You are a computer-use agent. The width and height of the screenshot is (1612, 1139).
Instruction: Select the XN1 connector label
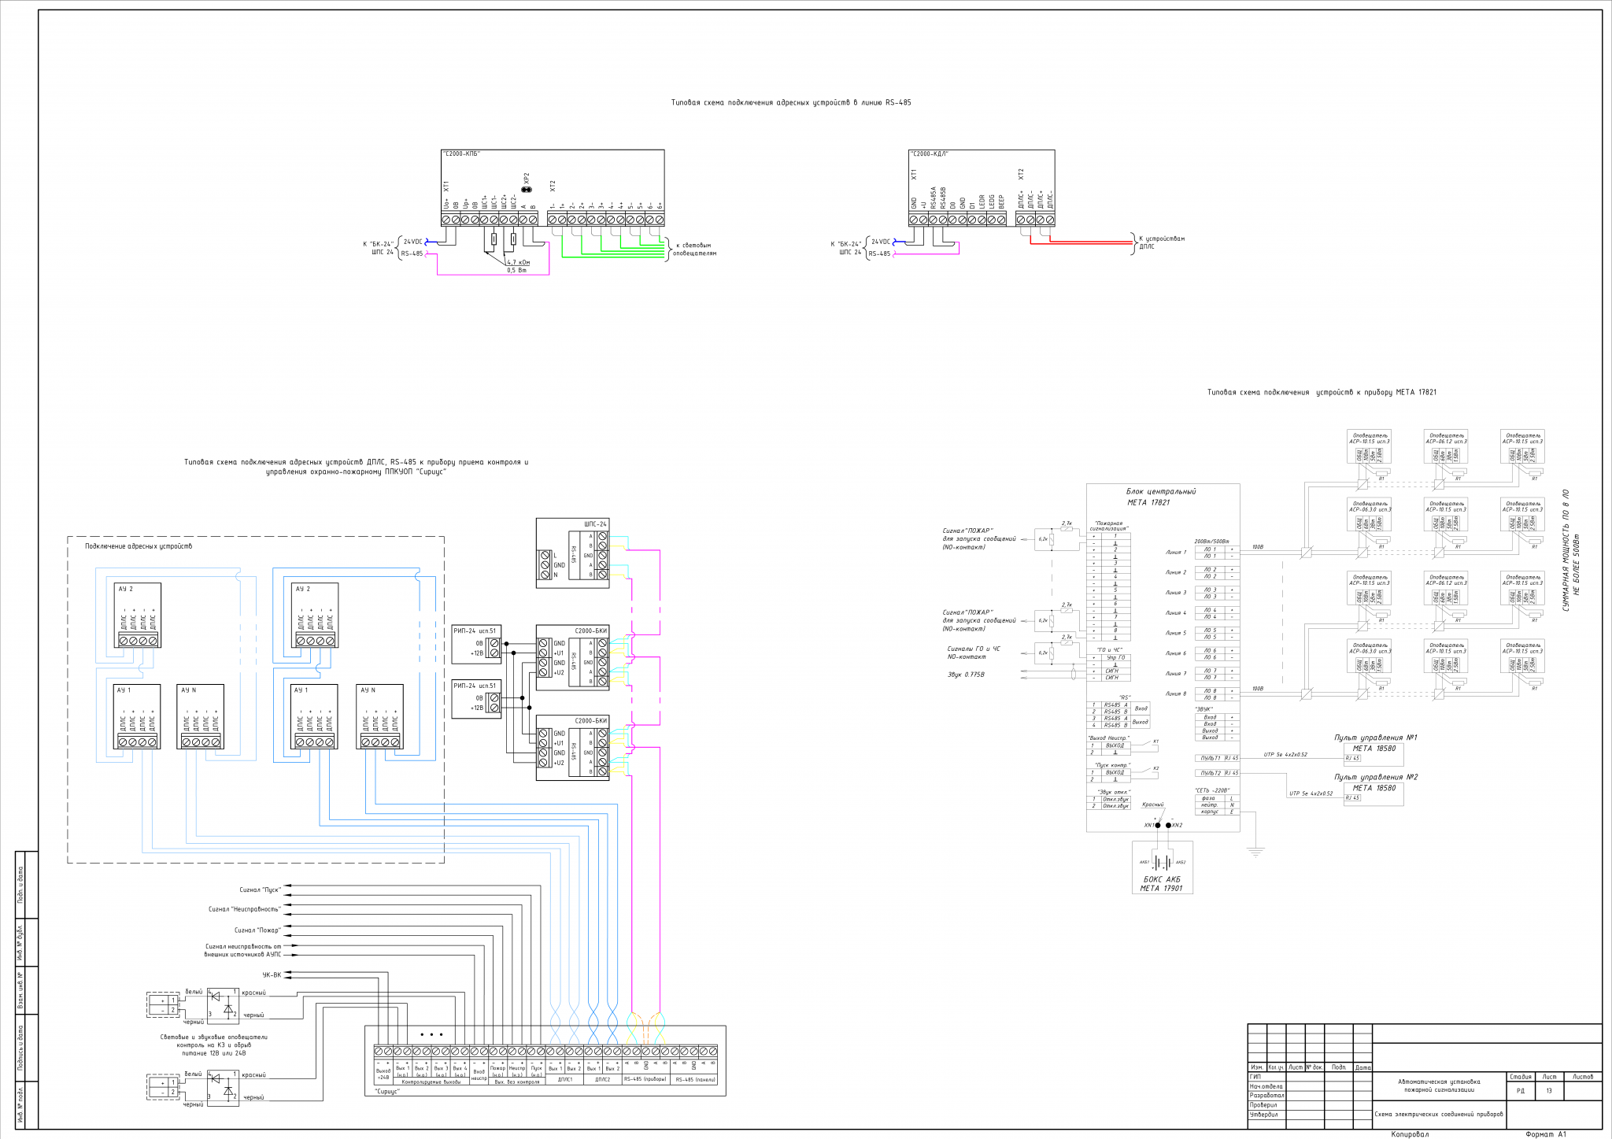1149,825
